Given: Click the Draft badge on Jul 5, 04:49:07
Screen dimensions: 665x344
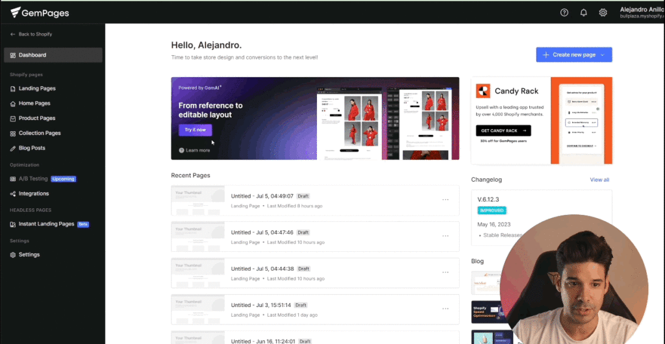Looking at the screenshot, I should coord(303,196).
